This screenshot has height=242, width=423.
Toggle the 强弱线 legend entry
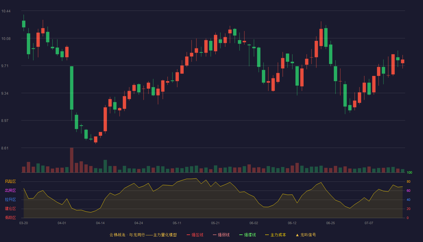(221, 235)
